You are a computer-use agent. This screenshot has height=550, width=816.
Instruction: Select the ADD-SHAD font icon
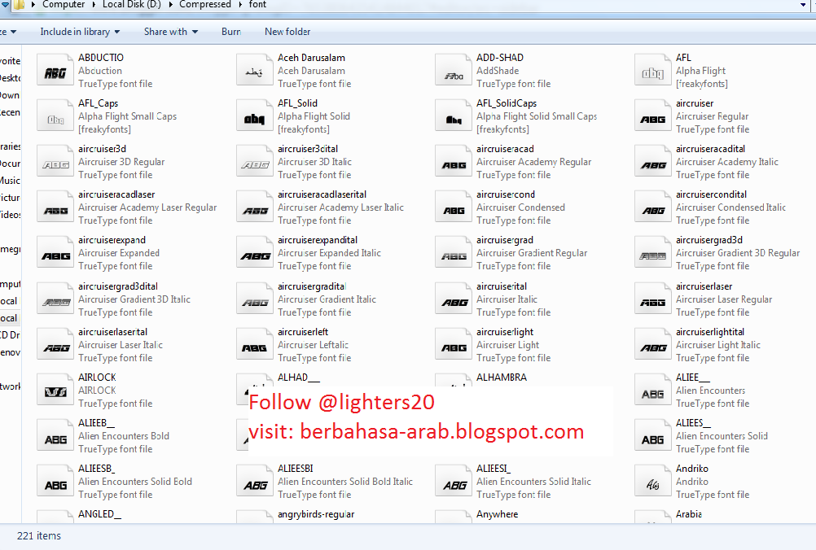tap(454, 72)
